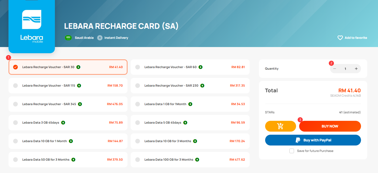Click price RM 82.81 for SAR 60
Screen dimensions: 378x173
(x=238, y=67)
